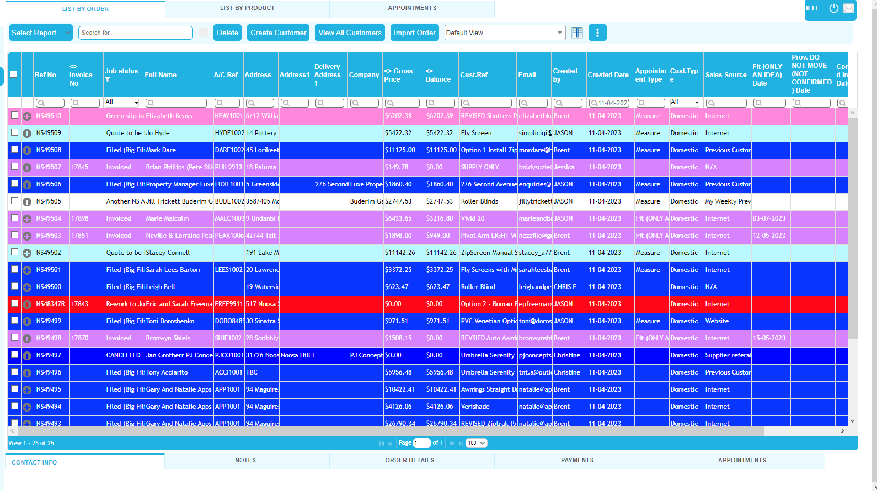Viewport: 877px width, 491px height.
Task: Open the column chooser grid icon
Action: point(577,33)
